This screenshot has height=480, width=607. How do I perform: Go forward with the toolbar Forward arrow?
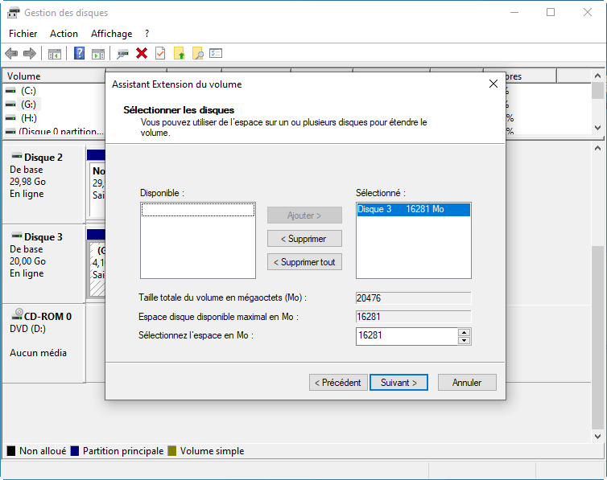coord(30,53)
